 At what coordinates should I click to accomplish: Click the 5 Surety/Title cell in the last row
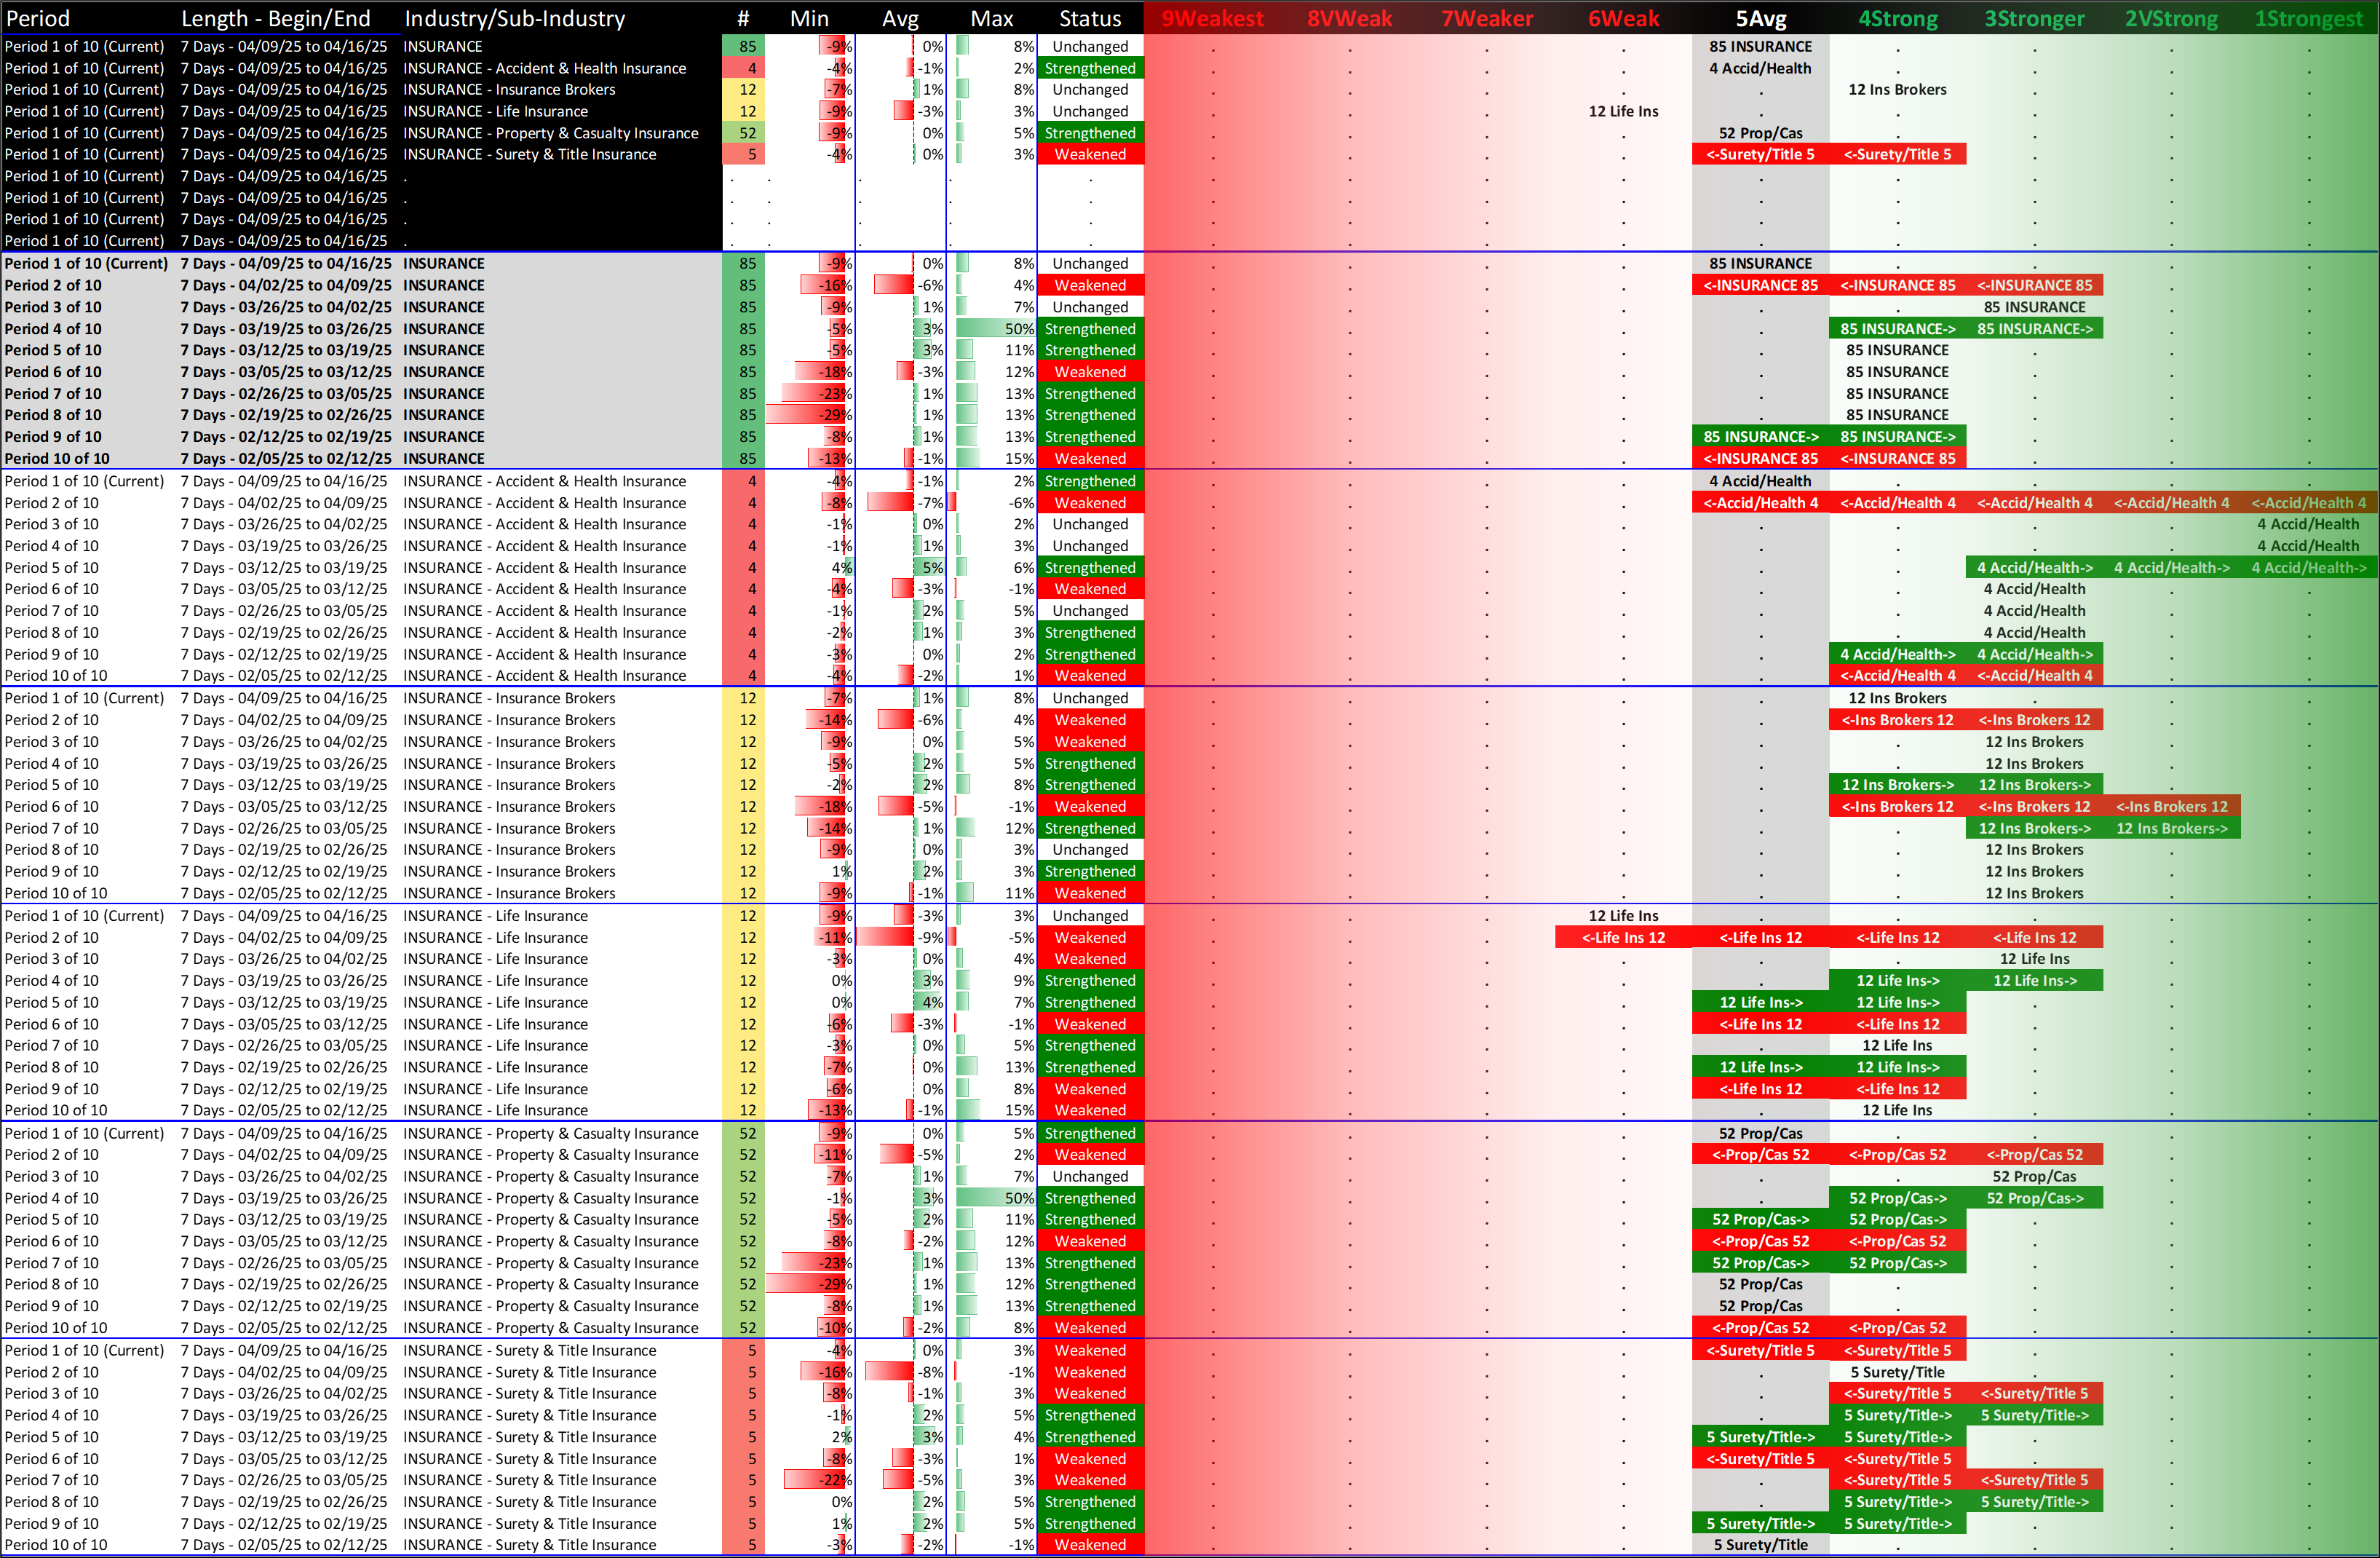point(1760,1545)
